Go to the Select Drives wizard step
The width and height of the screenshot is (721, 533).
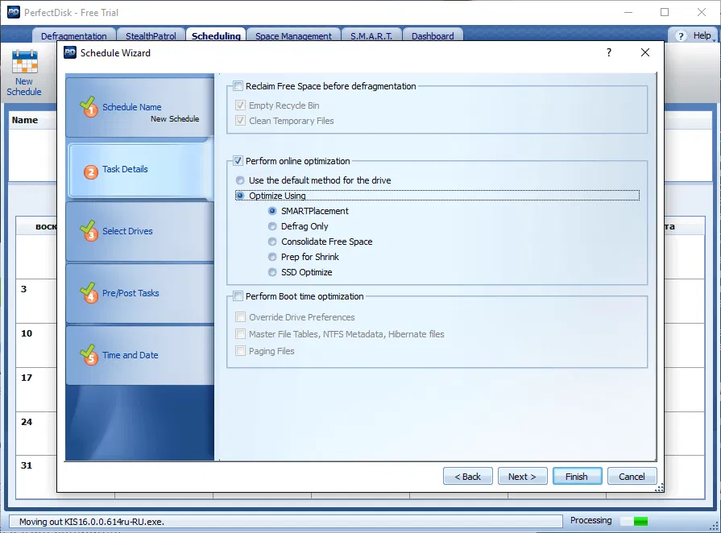tap(140, 231)
